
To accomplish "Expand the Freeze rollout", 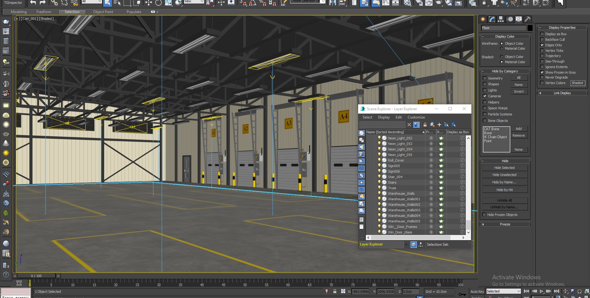I will coord(505,224).
